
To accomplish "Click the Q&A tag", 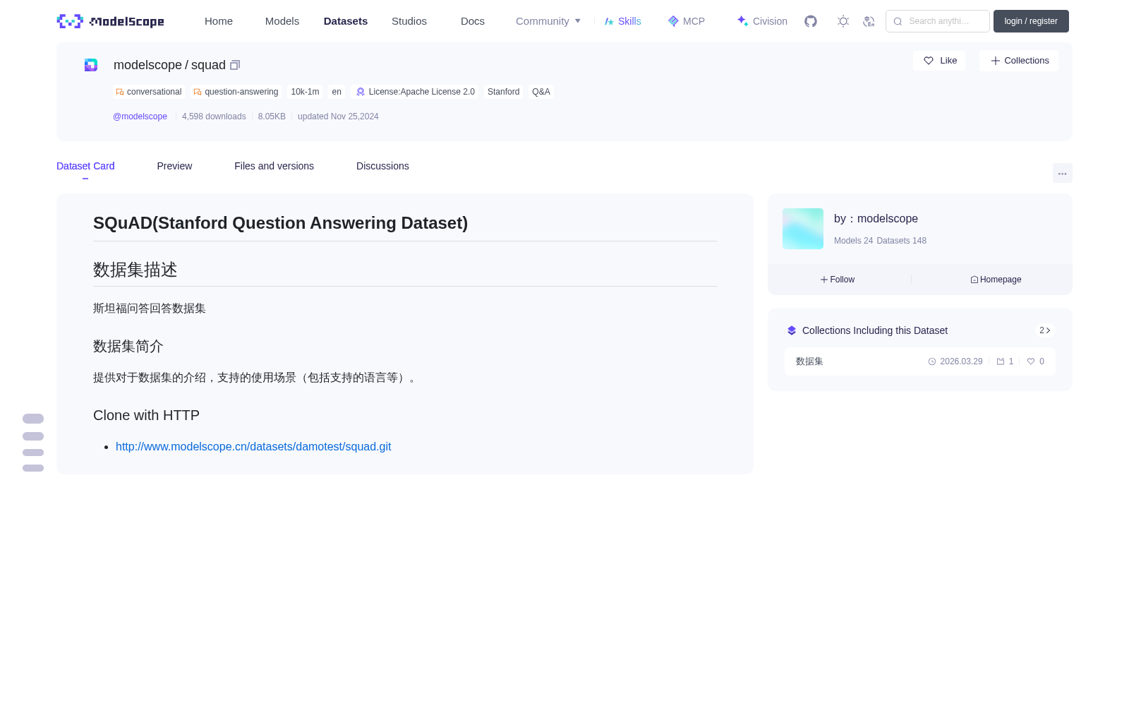I will coord(541,92).
